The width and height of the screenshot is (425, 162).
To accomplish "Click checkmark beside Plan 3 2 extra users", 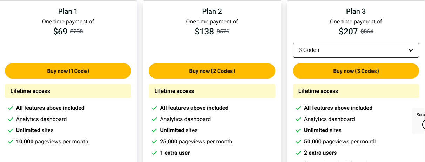I will 298,153.
